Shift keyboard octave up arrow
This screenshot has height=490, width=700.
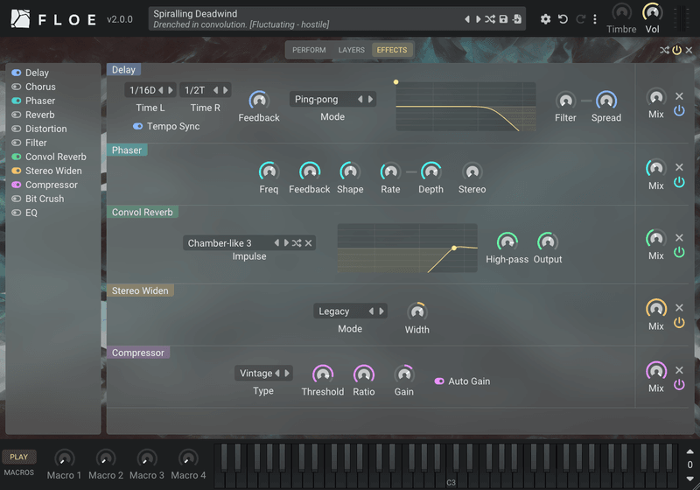[689, 451]
